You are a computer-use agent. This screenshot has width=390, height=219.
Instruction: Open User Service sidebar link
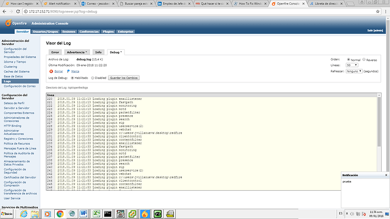12,198
